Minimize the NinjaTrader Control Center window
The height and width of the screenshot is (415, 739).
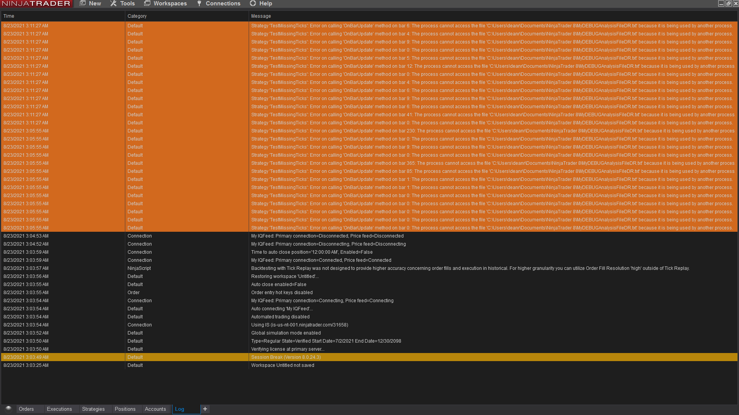(x=721, y=3)
